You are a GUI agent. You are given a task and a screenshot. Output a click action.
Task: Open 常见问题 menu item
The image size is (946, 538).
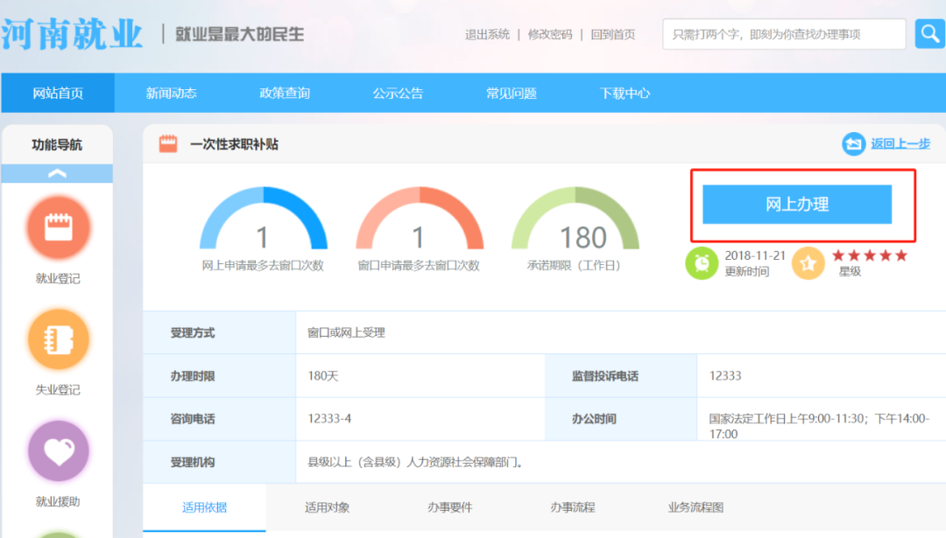[512, 93]
